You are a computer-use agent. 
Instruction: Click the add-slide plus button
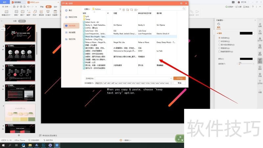click(x=19, y=135)
